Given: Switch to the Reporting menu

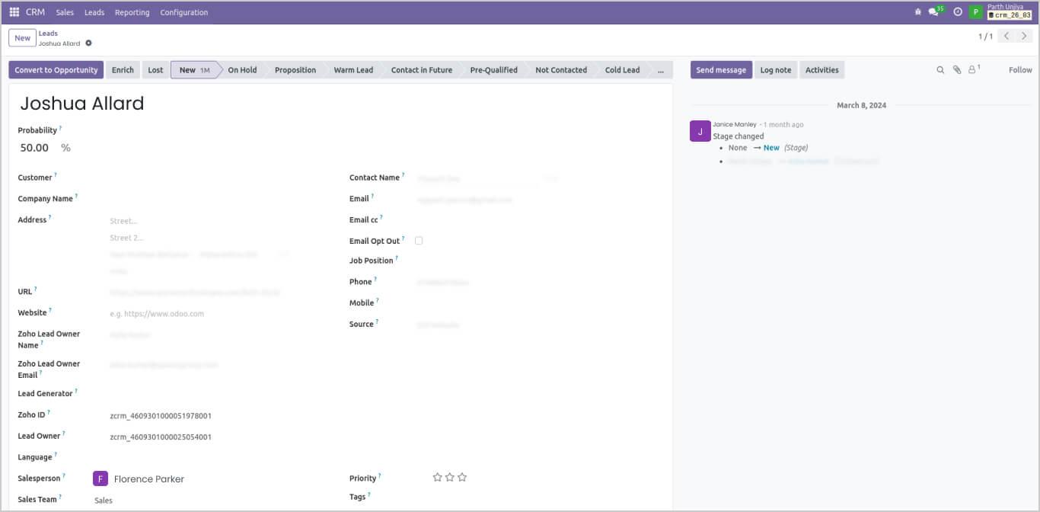Looking at the screenshot, I should pos(132,12).
